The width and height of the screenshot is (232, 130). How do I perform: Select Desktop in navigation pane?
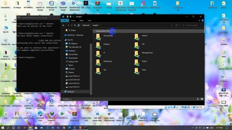(70, 51)
